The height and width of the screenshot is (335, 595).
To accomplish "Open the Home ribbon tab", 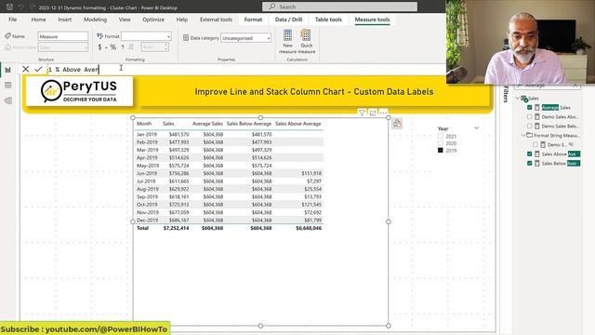I will pos(38,20).
